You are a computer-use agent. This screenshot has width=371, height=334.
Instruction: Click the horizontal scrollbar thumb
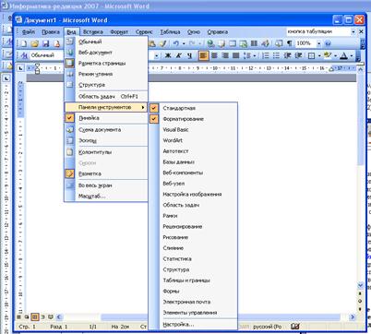point(289,316)
